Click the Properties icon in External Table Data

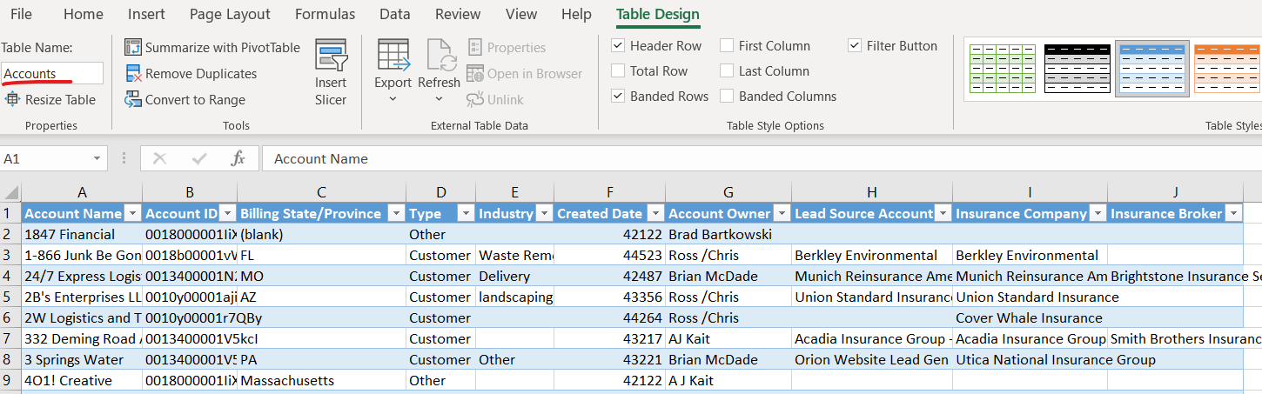coord(475,47)
